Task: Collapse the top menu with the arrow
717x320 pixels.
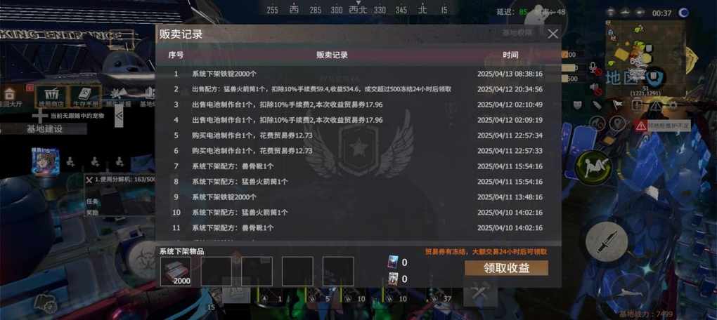Action: pos(119,116)
